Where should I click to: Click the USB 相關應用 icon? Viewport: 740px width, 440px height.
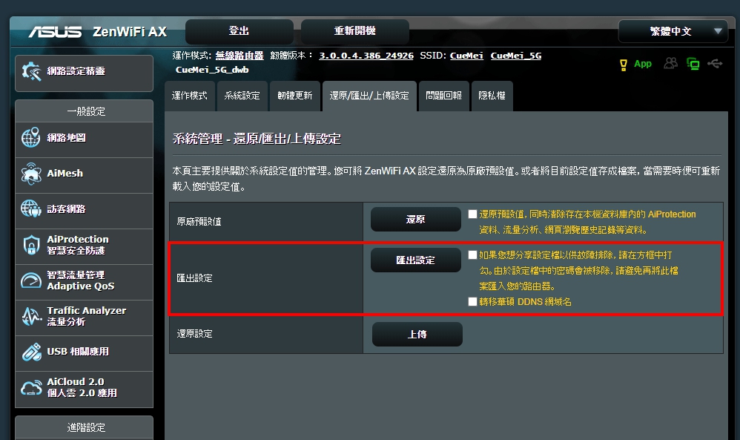click(x=31, y=352)
